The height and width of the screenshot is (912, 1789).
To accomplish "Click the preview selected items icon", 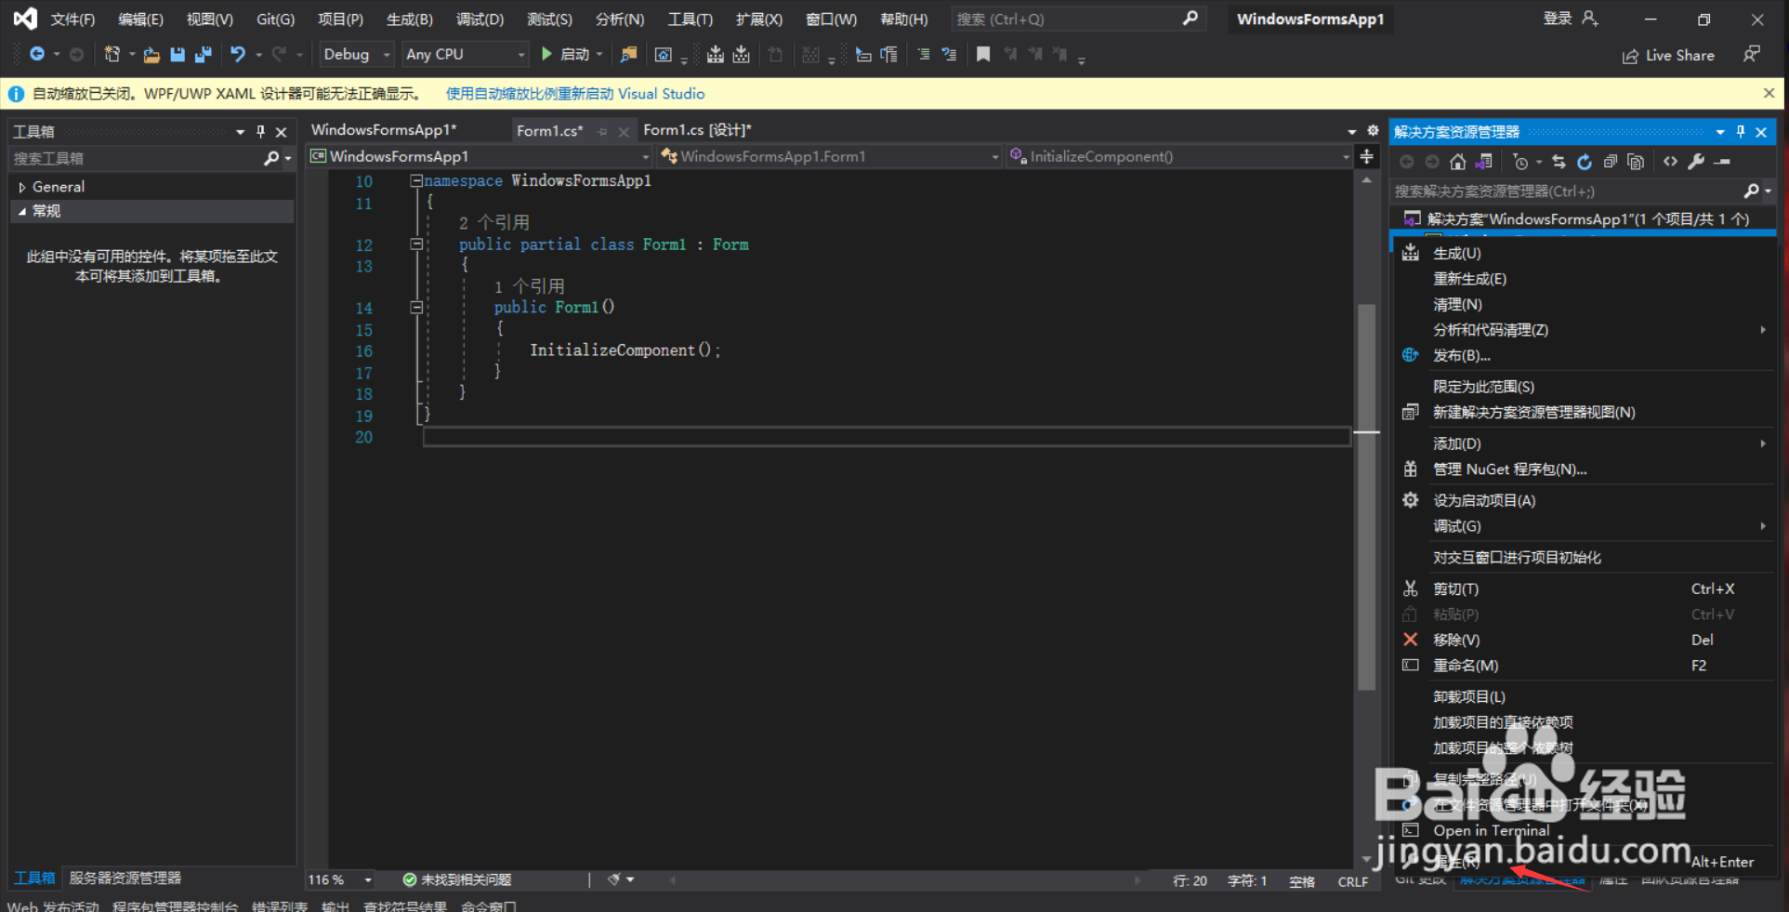I will [x=1722, y=162].
